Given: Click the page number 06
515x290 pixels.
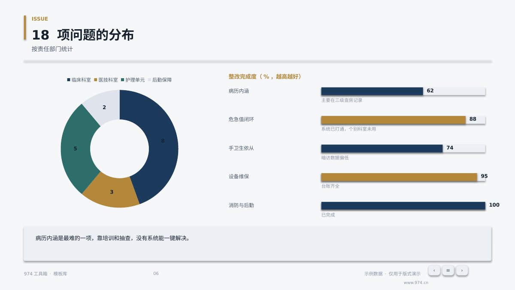Looking at the screenshot, I should click(156, 274).
